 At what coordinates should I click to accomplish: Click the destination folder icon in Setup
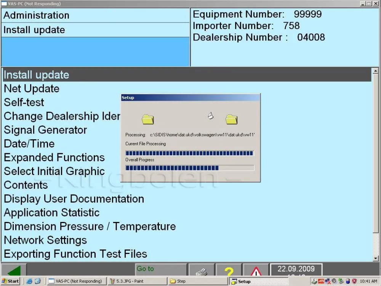coord(231,119)
